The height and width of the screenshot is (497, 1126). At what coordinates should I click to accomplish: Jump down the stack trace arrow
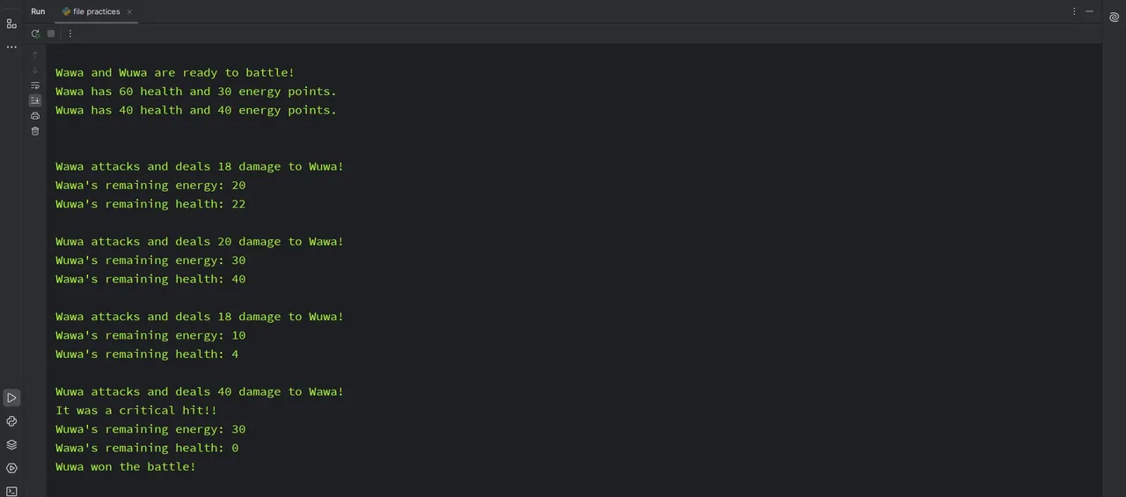[35, 70]
